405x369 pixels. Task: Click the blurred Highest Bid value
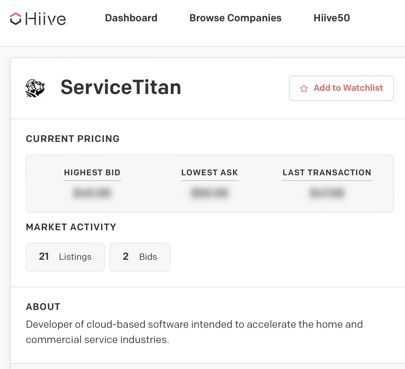coord(92,193)
